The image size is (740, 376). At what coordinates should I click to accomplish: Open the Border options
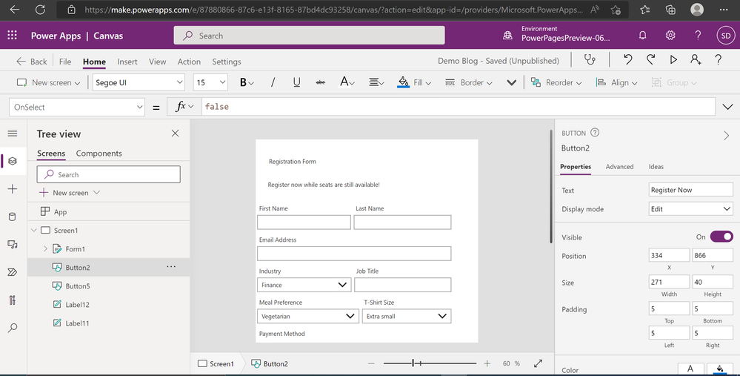[x=469, y=82]
